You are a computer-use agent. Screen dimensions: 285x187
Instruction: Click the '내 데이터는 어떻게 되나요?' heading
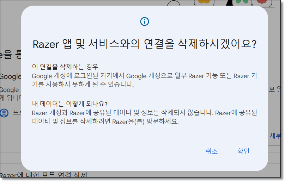70,104
